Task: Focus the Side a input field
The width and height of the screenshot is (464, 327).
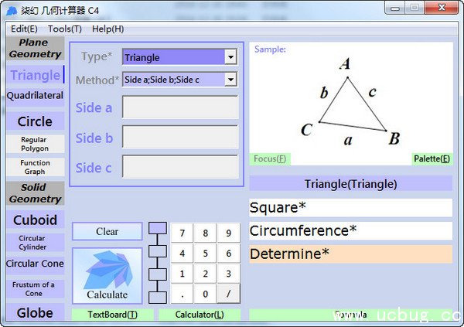Action: click(180, 107)
